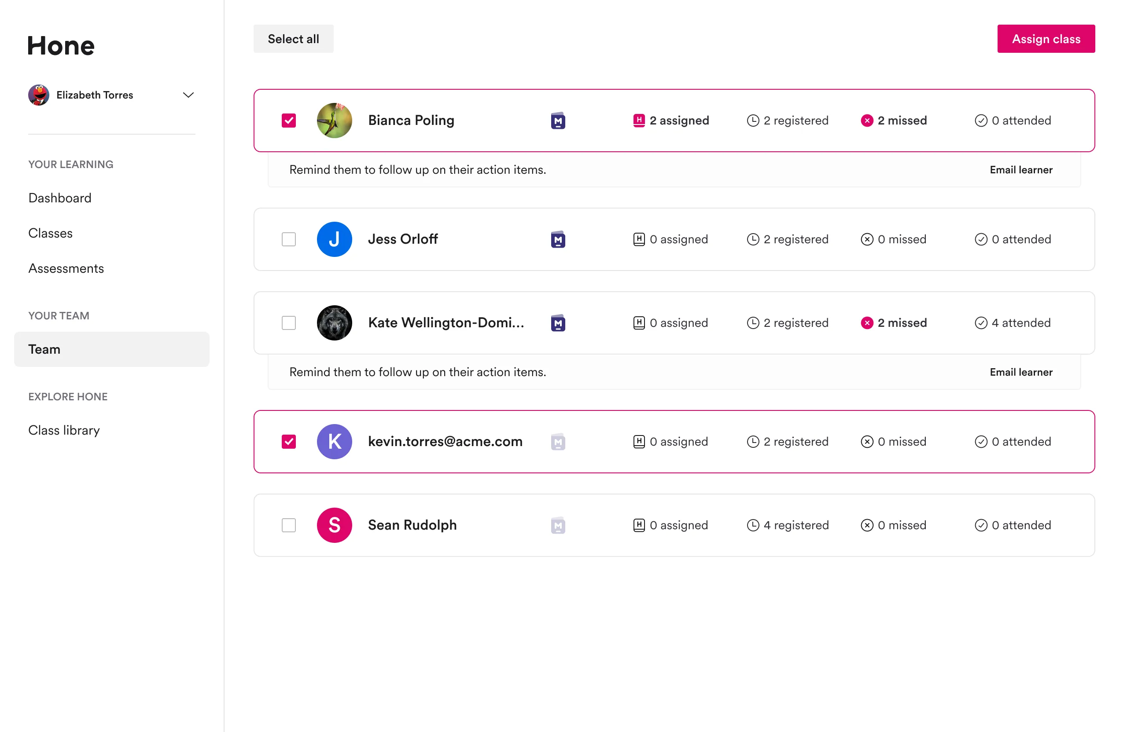
Task: Click the blue J avatar for Jess Orloff
Action: tap(334, 239)
